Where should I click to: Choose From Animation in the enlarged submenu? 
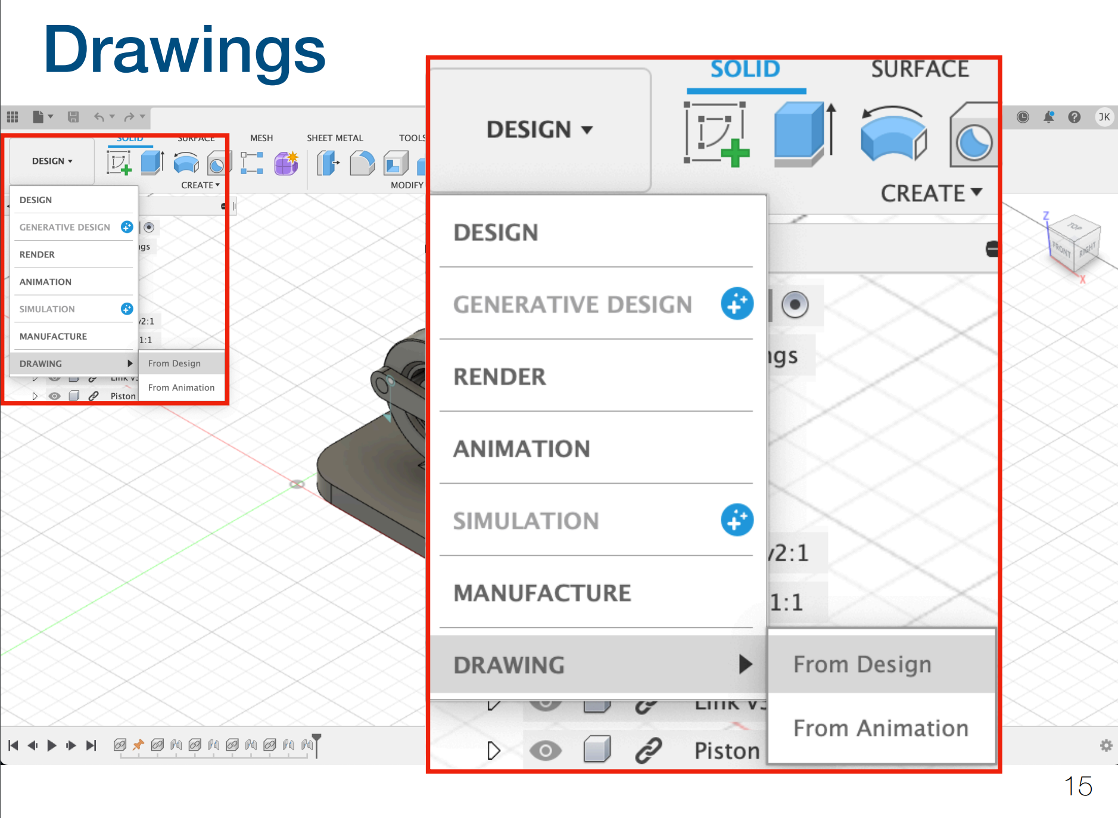point(880,728)
